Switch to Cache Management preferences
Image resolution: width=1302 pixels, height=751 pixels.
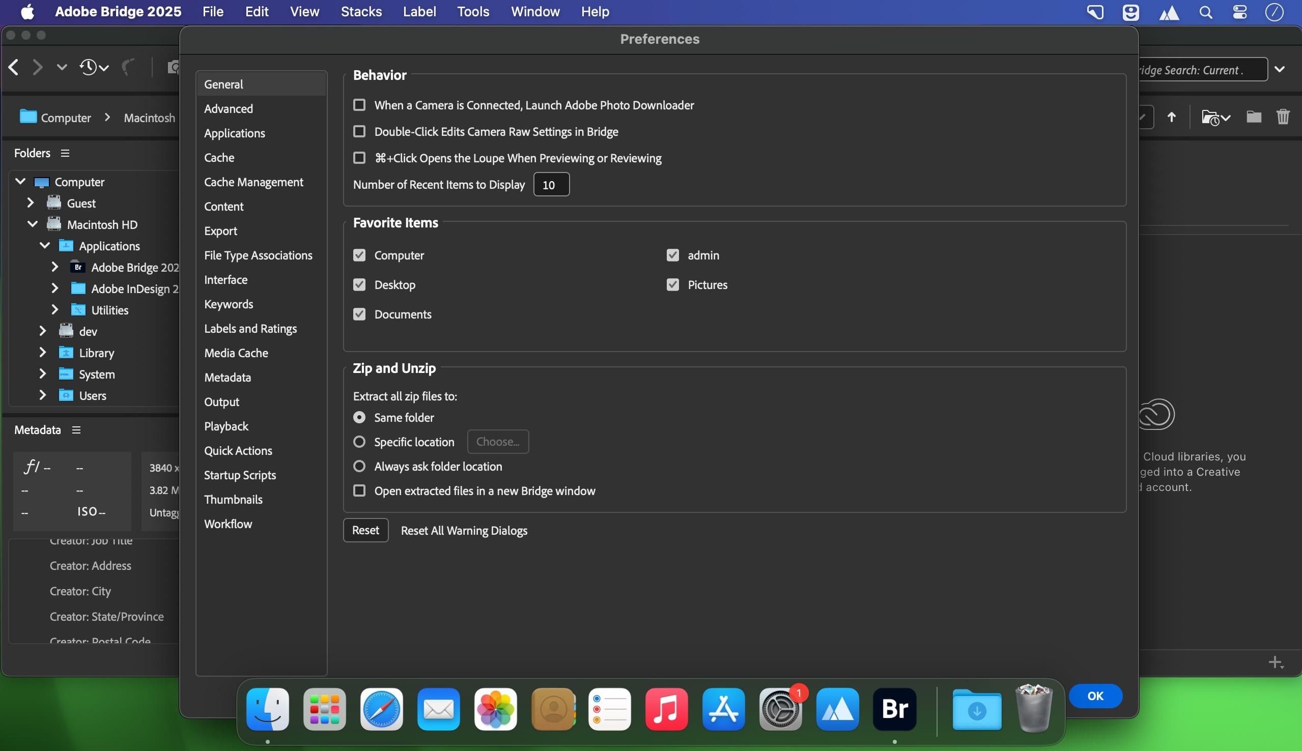pyautogui.click(x=261, y=182)
